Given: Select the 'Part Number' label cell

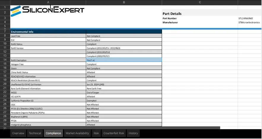Looking at the screenshot, I should pos(200,18).
